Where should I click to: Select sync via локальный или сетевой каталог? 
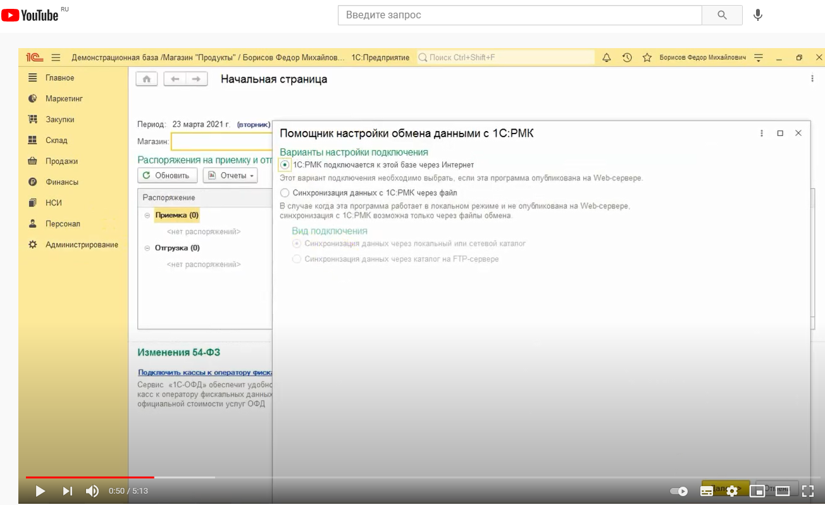tap(297, 244)
